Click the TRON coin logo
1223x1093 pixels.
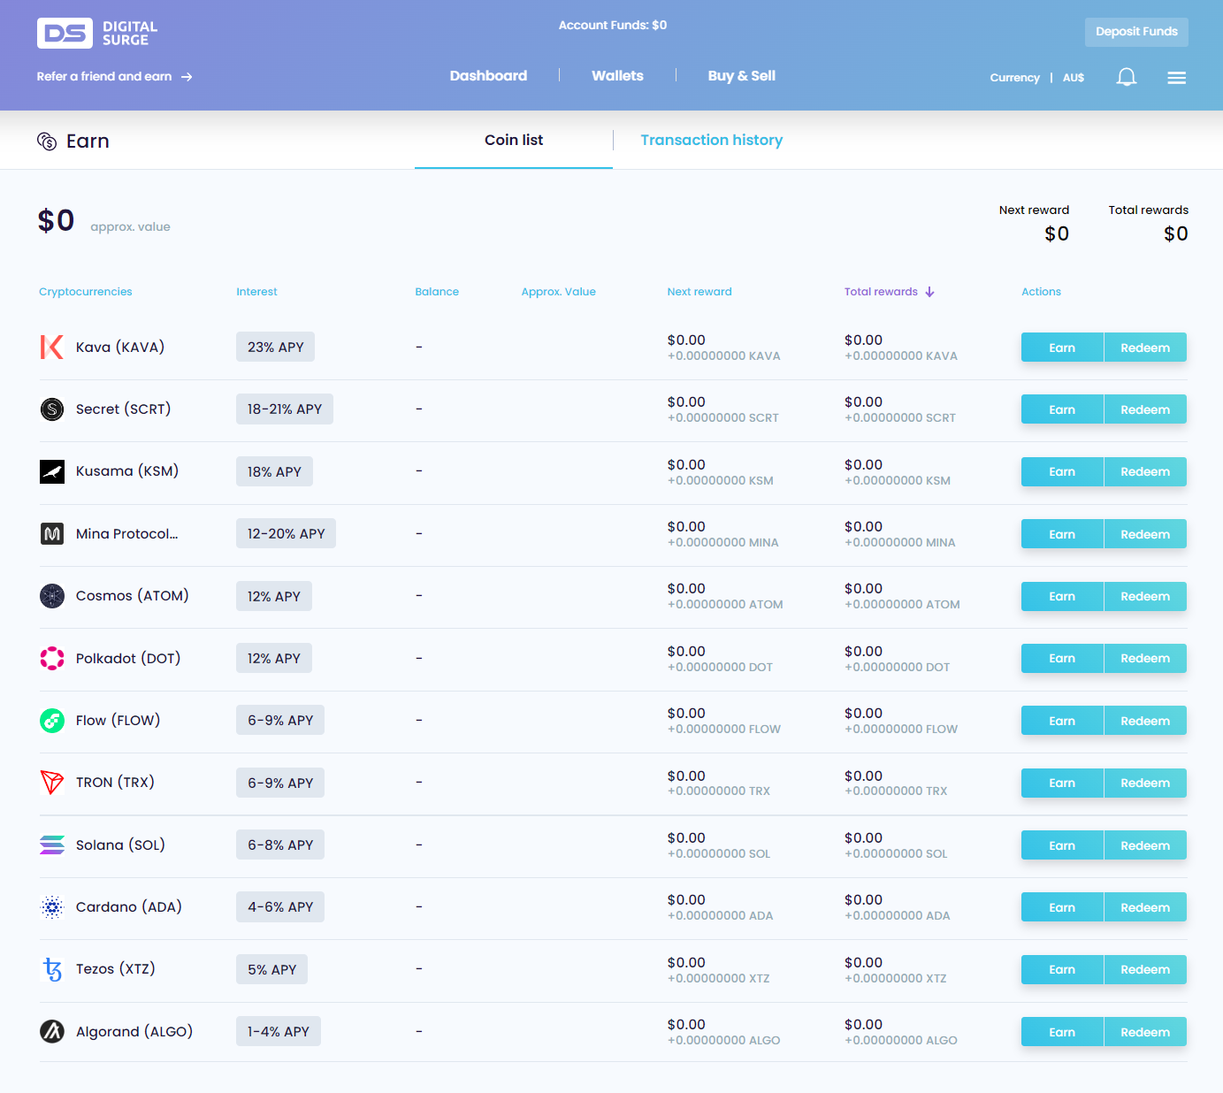[52, 783]
